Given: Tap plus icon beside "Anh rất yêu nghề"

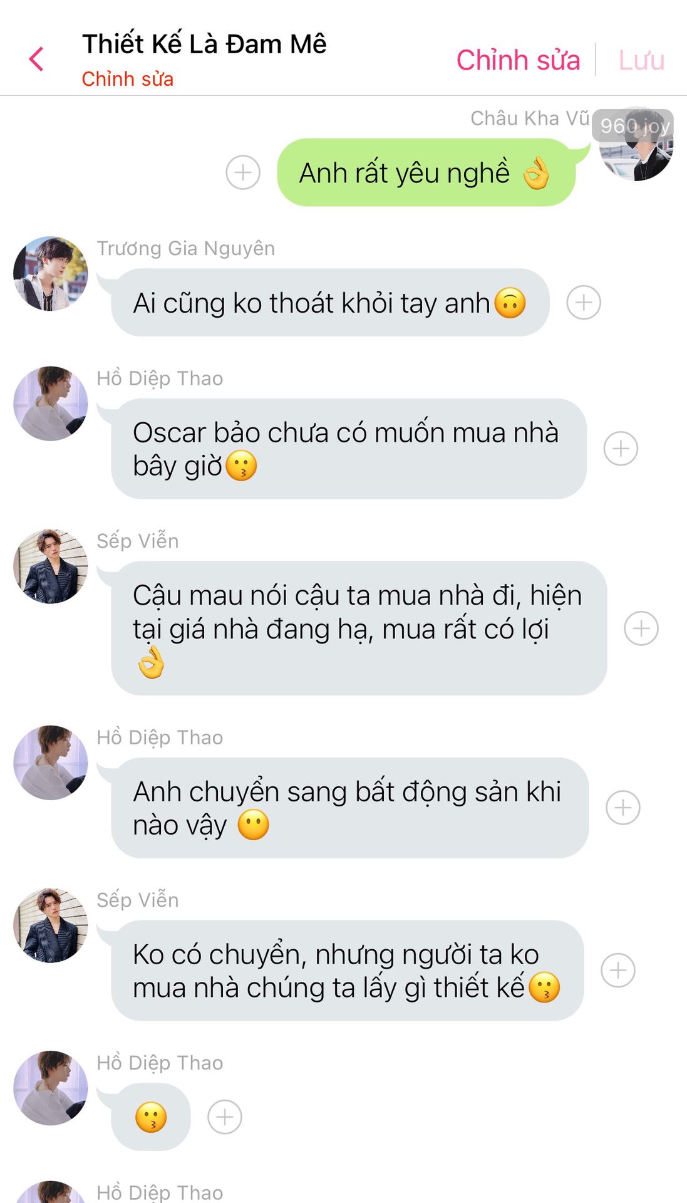Looking at the screenshot, I should tap(243, 172).
